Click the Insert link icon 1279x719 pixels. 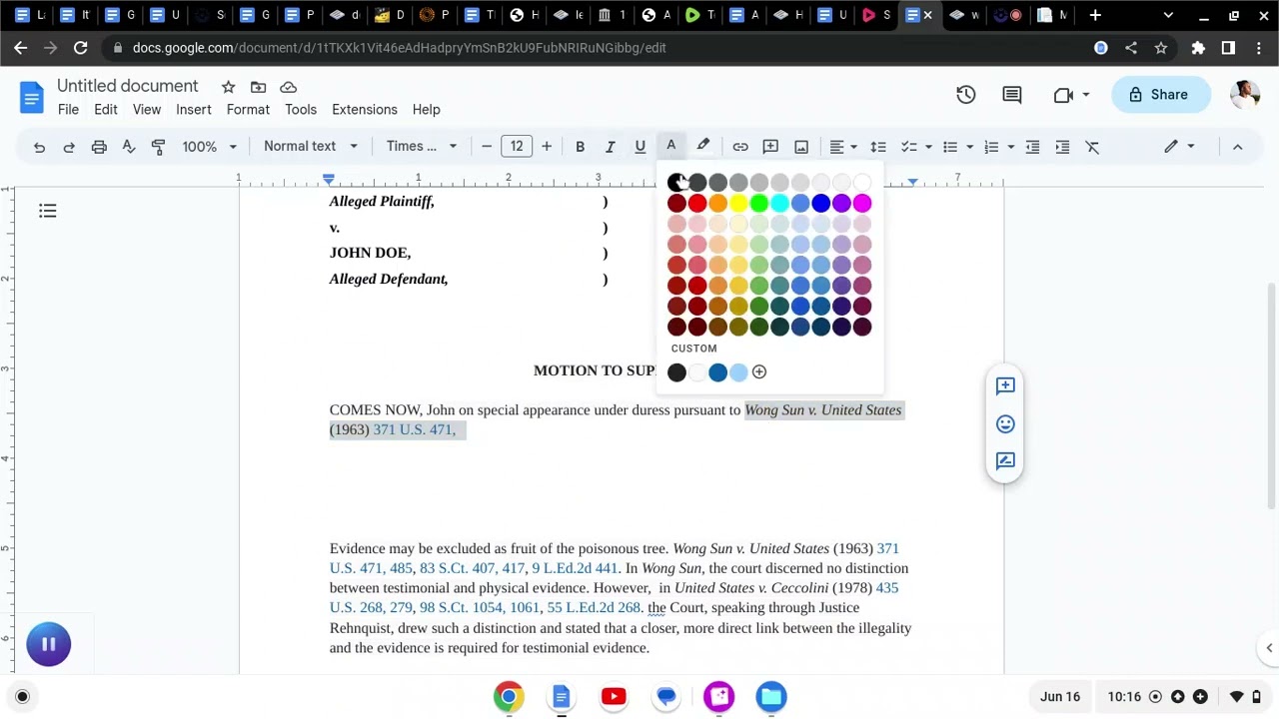[740, 147]
